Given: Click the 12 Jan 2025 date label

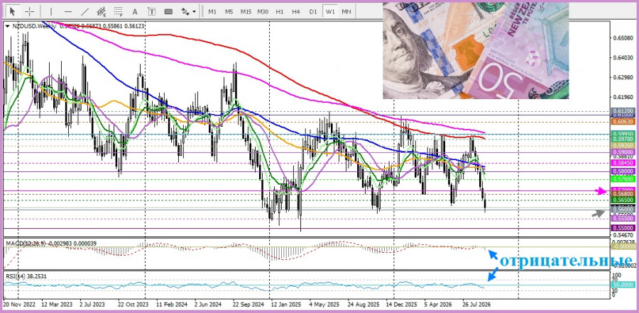Looking at the screenshot, I should [x=285, y=304].
